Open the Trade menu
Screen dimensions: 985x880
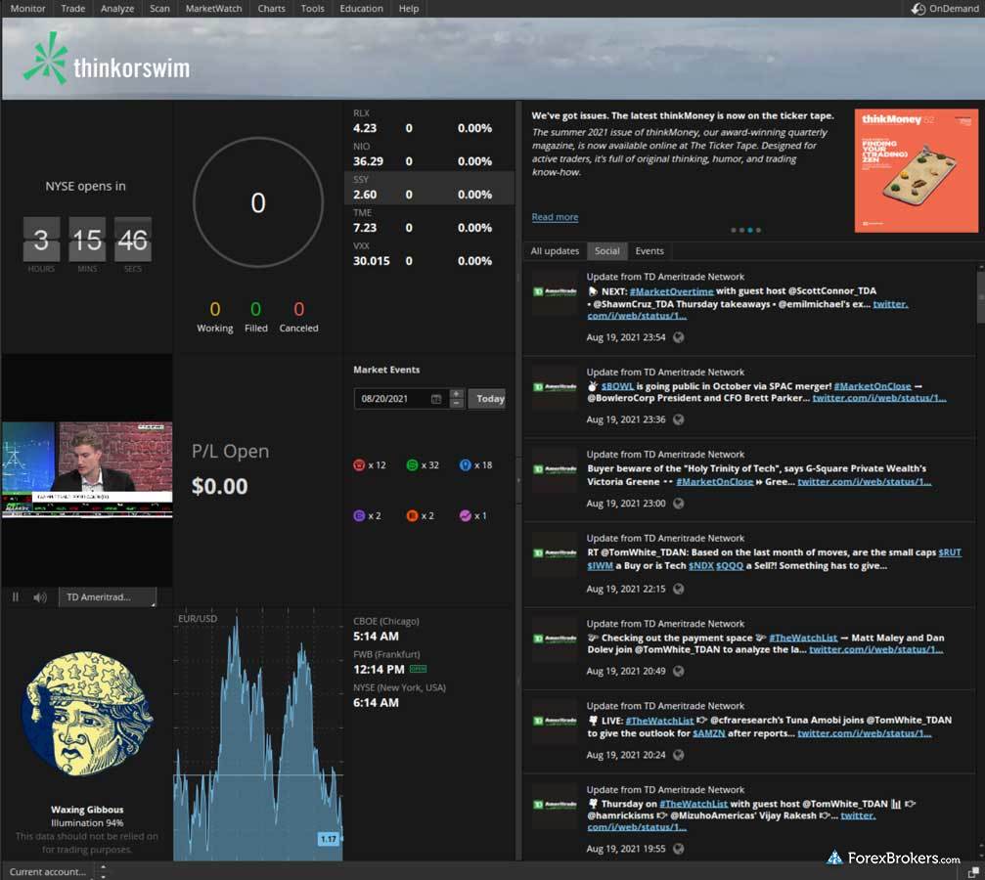click(x=72, y=8)
